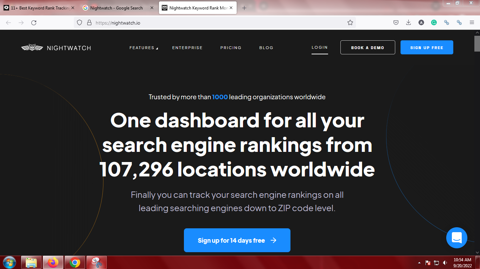Click the blue 1000 organizations text

(x=220, y=97)
